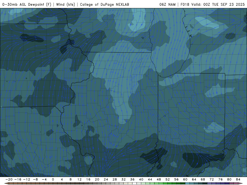Click the 'Wind (kts)' header label
The height and width of the screenshot is (185, 247).
[65, 4]
